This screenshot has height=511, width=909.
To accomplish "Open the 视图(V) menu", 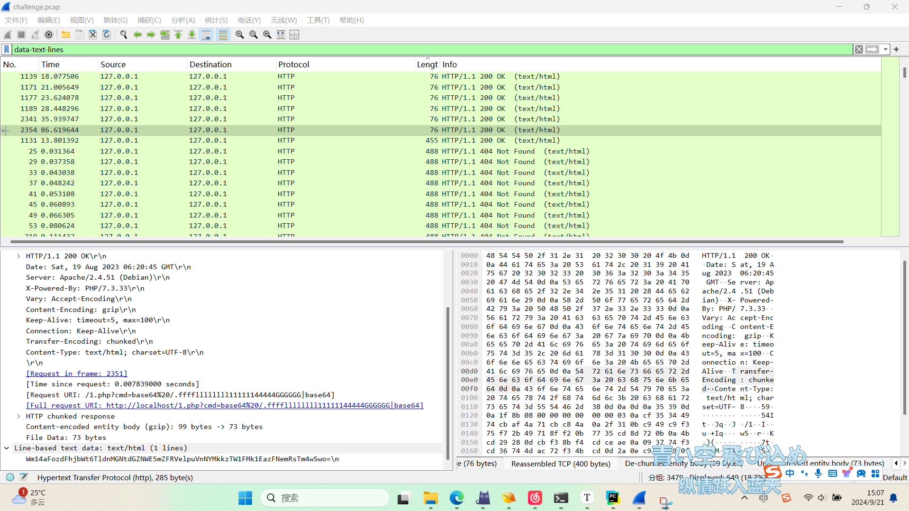I will pyautogui.click(x=82, y=20).
